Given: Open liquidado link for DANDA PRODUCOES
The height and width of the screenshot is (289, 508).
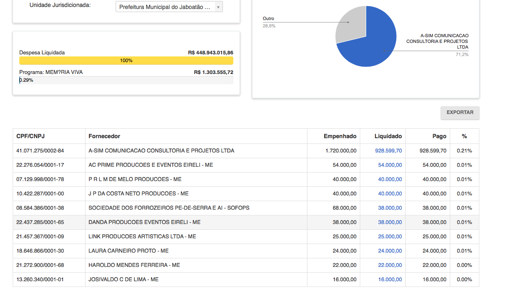Looking at the screenshot, I should (390, 222).
